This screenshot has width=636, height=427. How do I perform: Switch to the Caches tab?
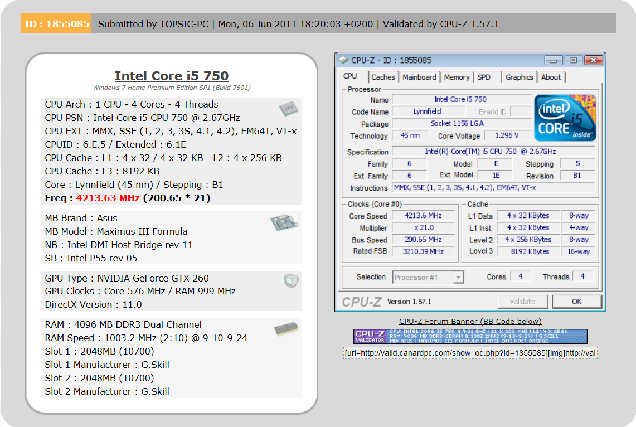383,77
